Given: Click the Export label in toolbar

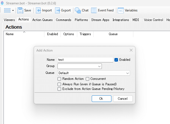Looking at the screenshot, I should pyautogui.click(x=66, y=10).
